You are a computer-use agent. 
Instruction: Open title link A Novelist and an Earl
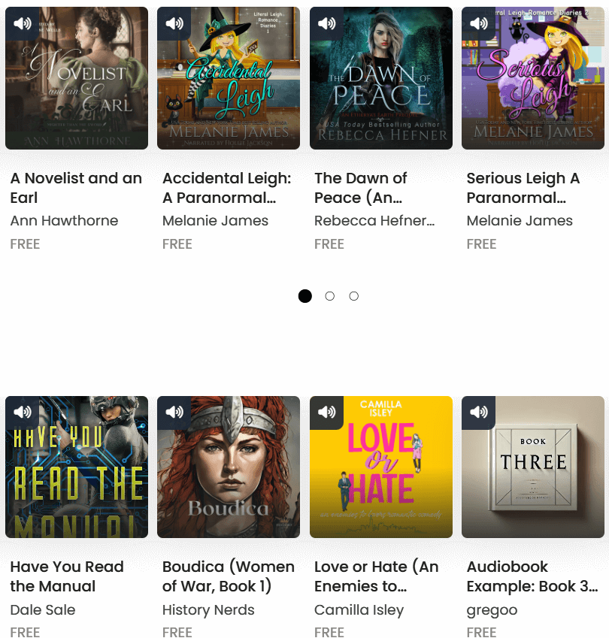(76, 188)
